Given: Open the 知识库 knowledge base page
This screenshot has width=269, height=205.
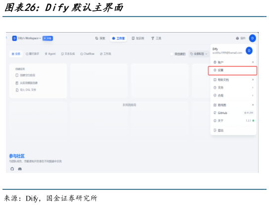Looking at the screenshot, I should 138,38.
